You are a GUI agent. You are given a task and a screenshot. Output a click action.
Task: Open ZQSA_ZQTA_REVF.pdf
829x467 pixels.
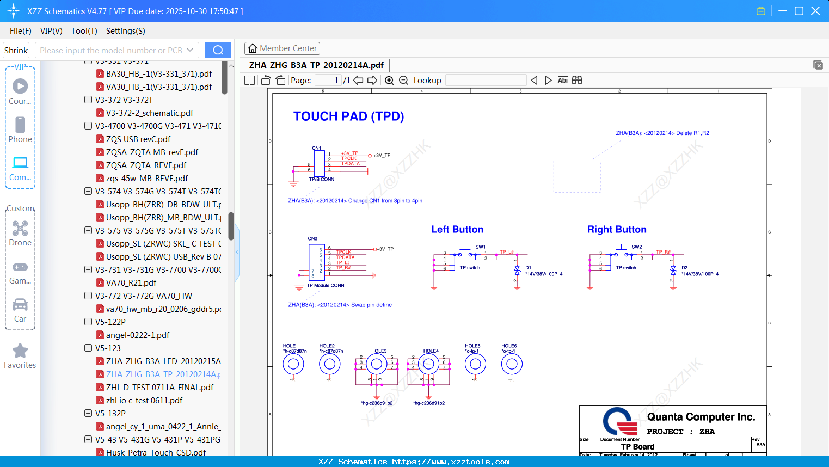pyautogui.click(x=146, y=165)
